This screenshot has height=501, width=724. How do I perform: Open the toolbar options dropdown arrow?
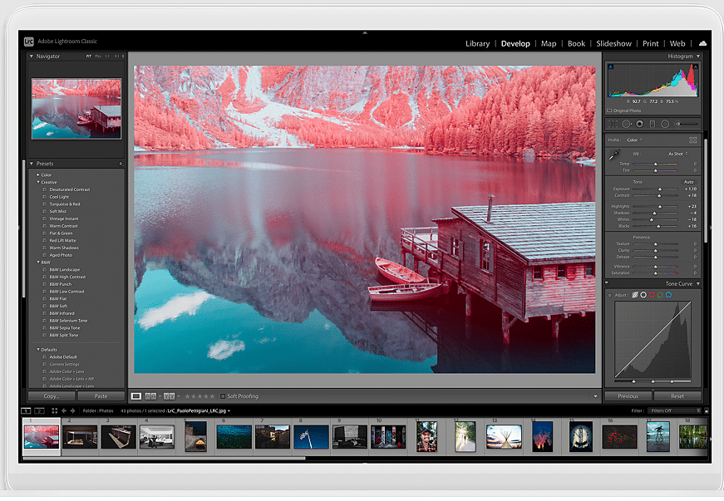tap(595, 396)
